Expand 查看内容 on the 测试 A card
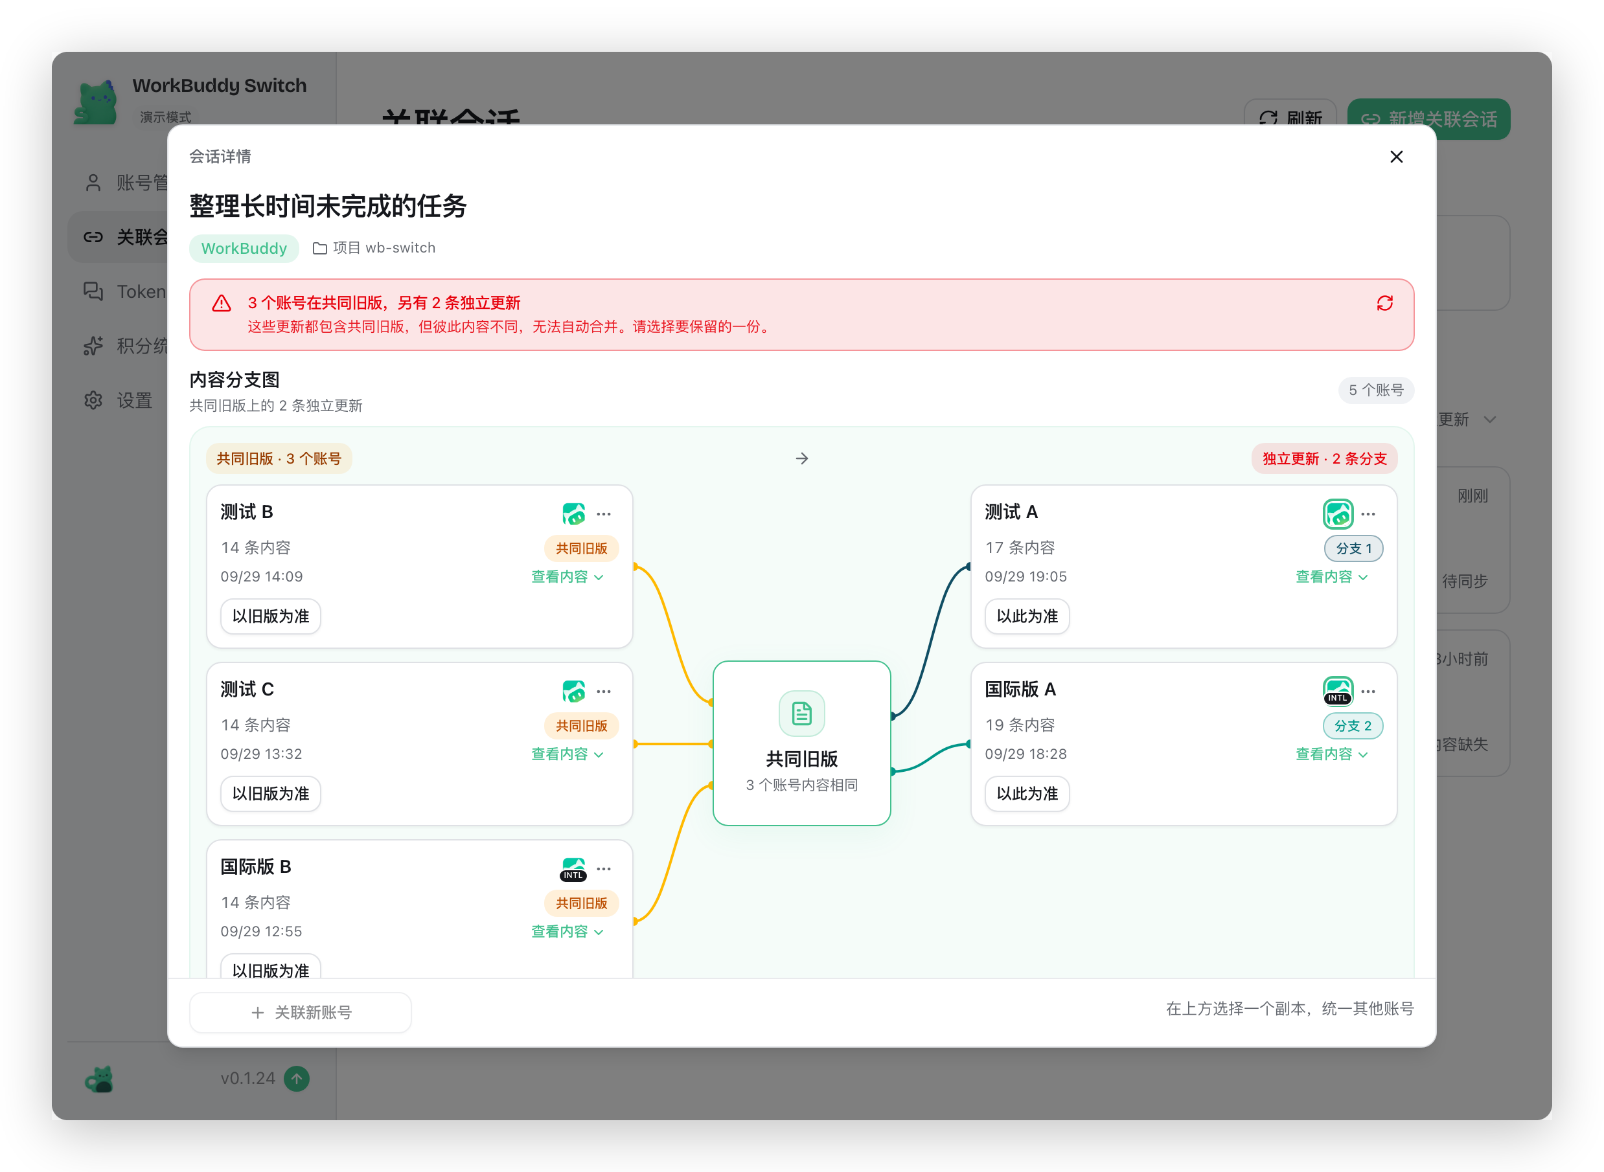 (1331, 577)
